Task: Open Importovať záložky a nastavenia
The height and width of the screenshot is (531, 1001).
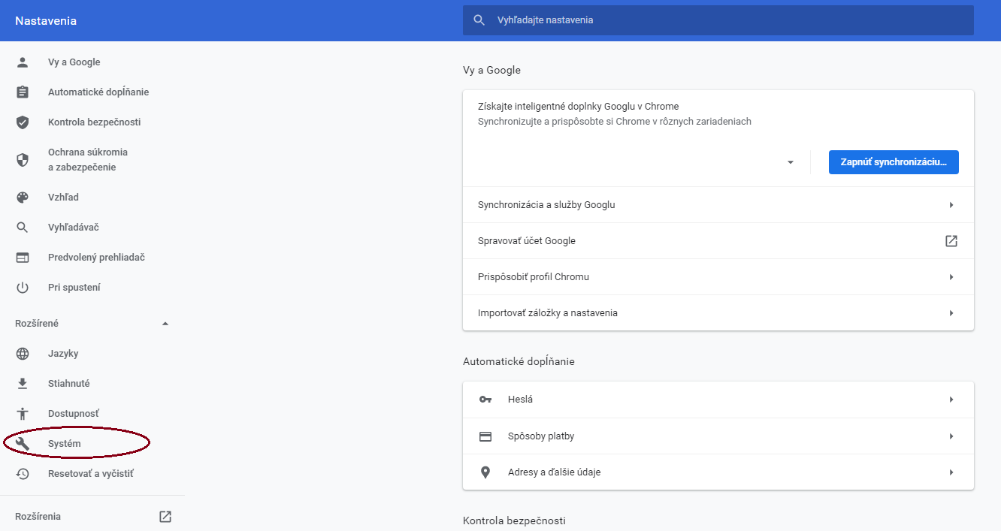Action: (x=718, y=313)
